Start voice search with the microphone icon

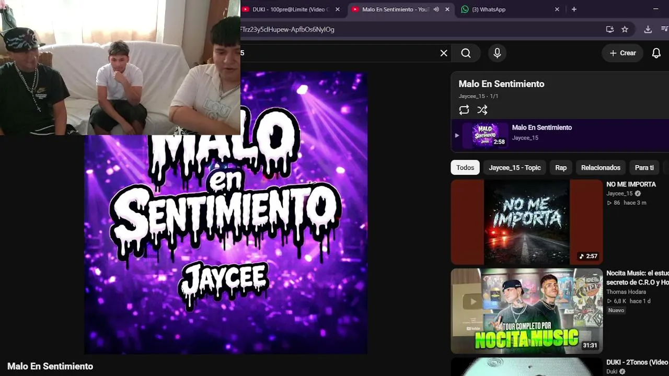(x=497, y=53)
